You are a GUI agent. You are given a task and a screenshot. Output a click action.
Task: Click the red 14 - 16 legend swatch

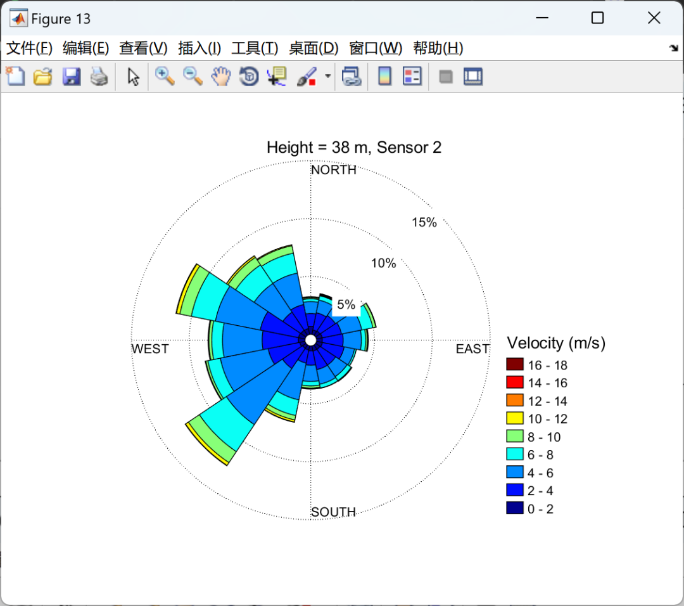click(515, 382)
